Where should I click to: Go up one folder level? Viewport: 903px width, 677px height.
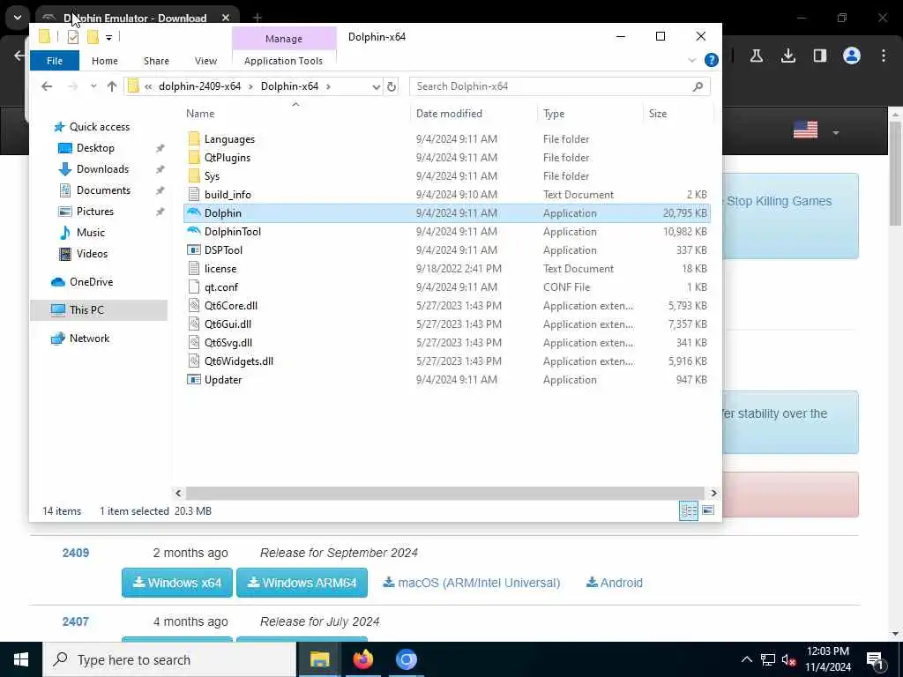112,86
